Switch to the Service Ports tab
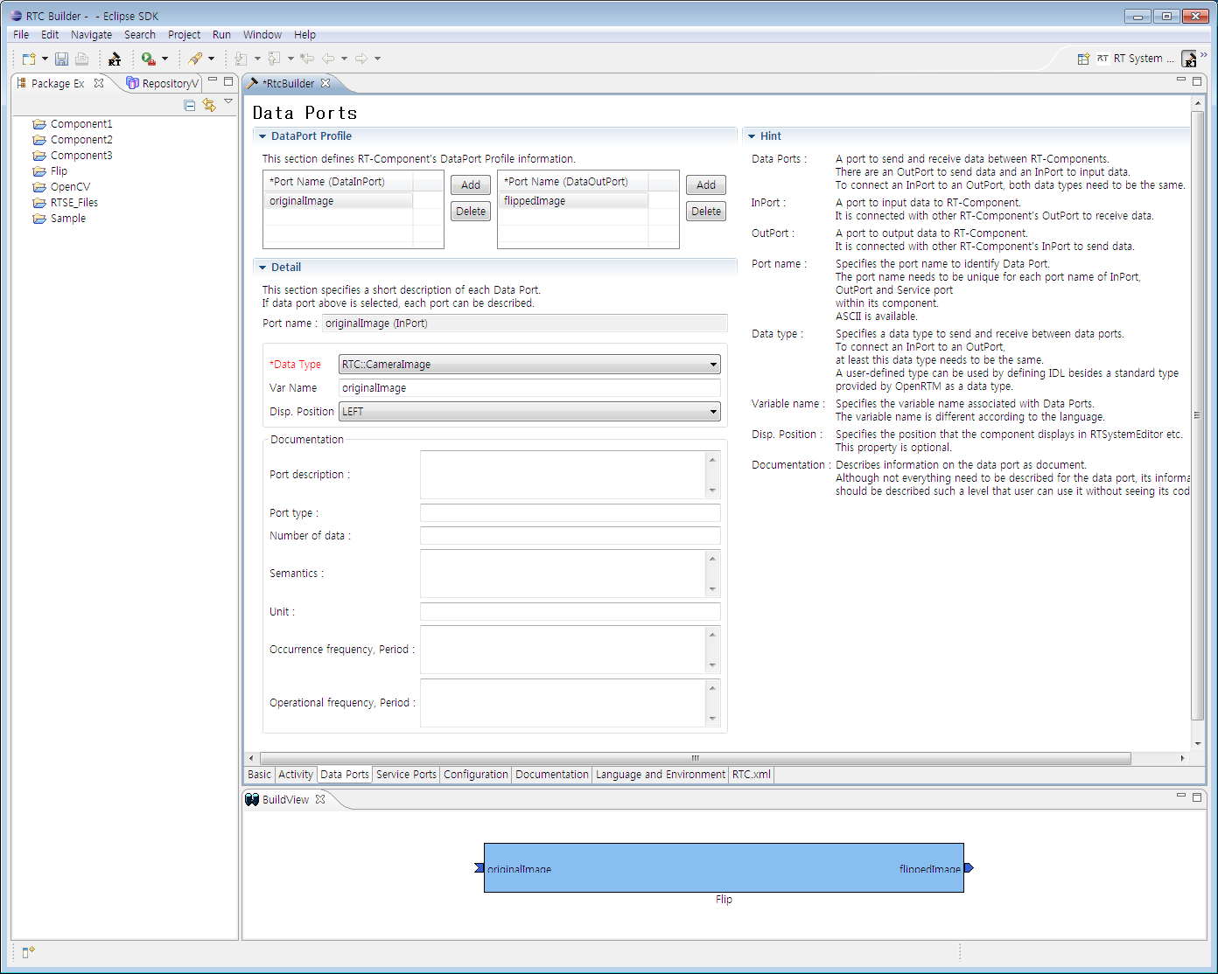1218x974 pixels. (406, 775)
